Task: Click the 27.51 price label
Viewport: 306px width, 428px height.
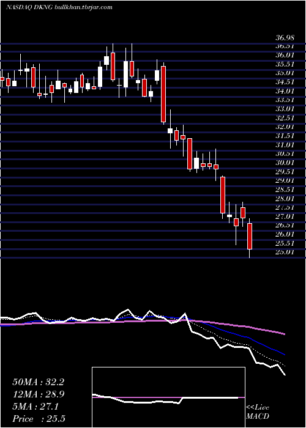Action: pyautogui.click(x=285, y=207)
